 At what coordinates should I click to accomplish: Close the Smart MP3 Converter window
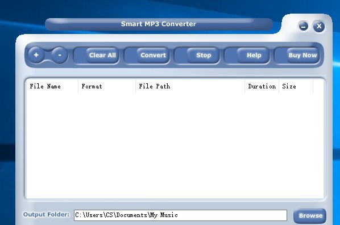(x=319, y=27)
